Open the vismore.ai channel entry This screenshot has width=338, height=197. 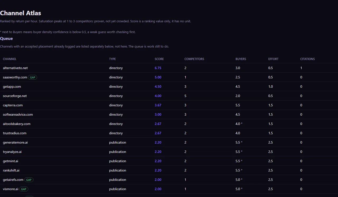click(x=11, y=189)
